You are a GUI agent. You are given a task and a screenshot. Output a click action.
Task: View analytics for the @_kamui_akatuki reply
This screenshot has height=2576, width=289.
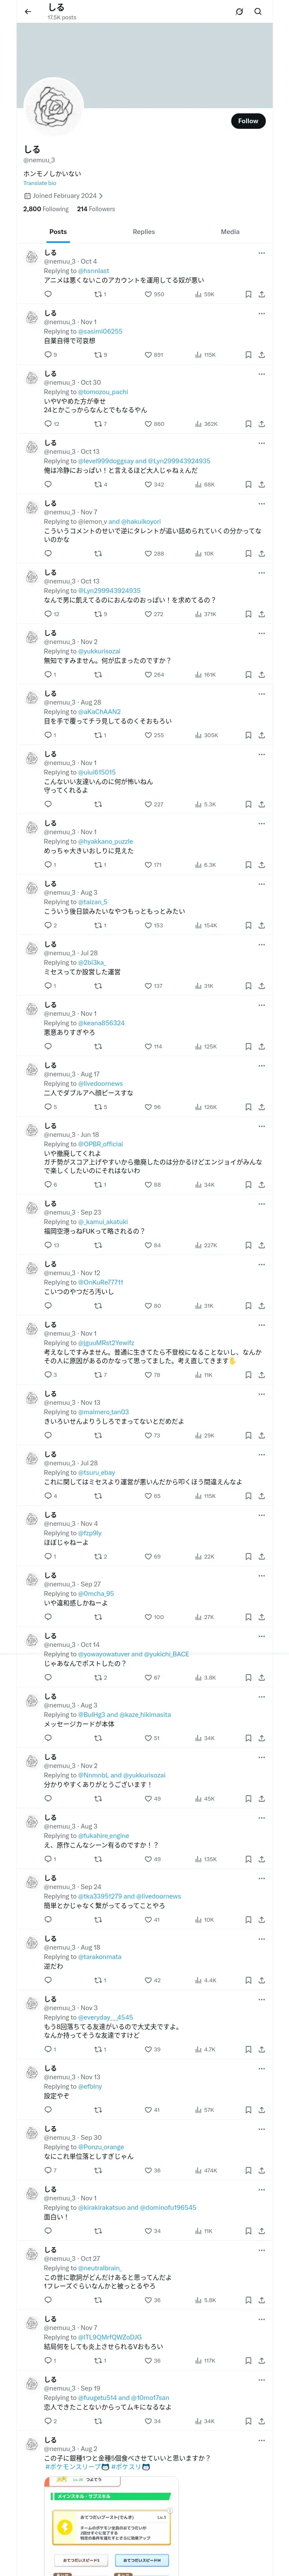(x=198, y=1246)
